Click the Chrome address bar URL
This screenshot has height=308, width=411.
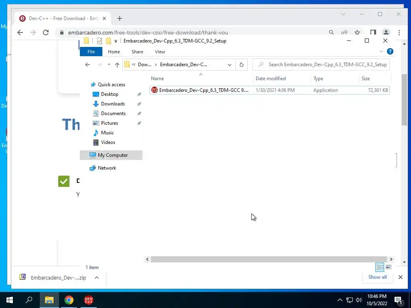coord(148,32)
